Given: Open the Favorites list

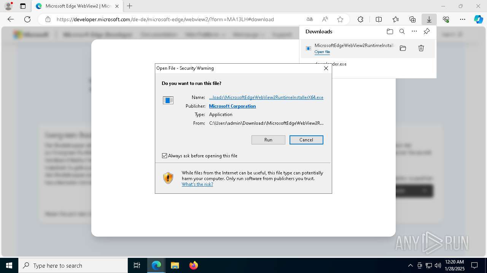Looking at the screenshot, I should tap(396, 19).
